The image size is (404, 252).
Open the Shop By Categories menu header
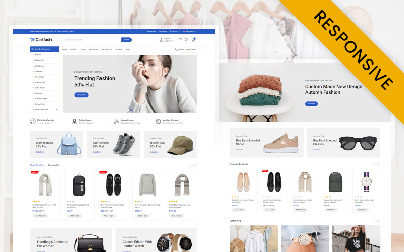click(44, 49)
